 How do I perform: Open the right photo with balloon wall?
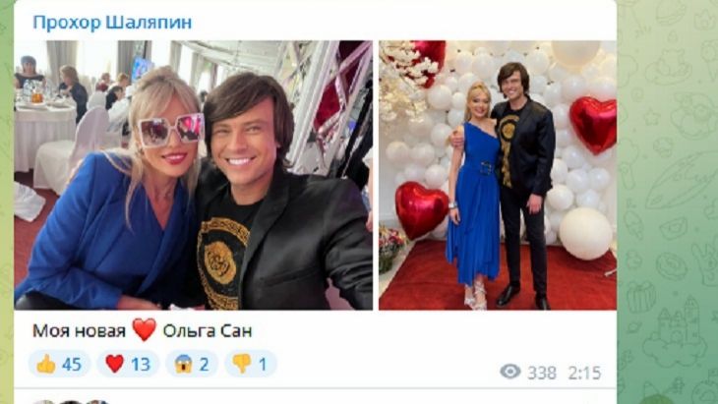498,175
